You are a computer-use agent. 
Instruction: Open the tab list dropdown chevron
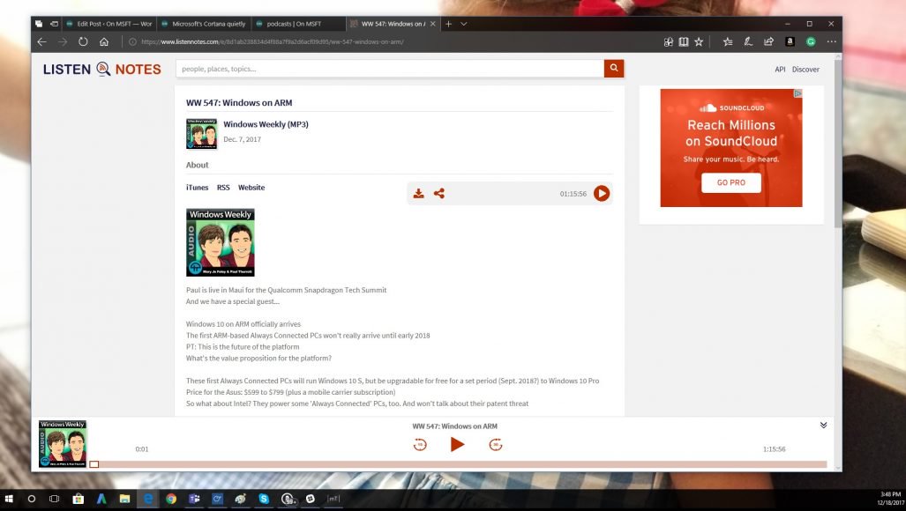point(465,24)
